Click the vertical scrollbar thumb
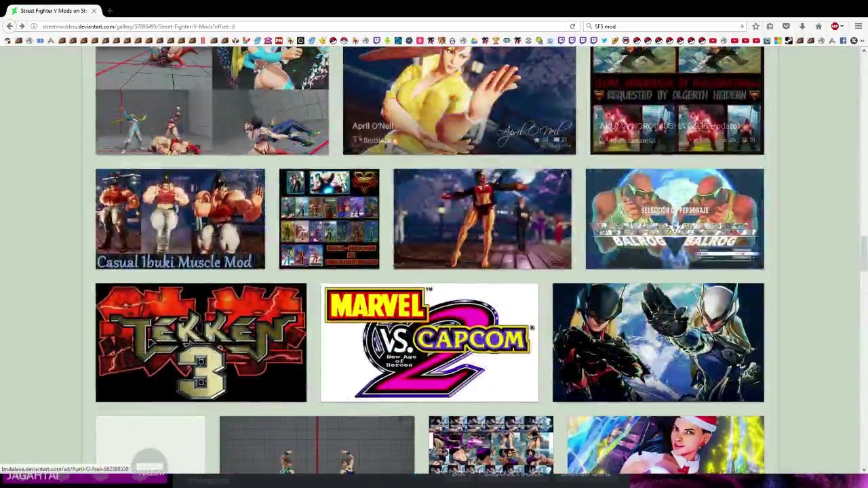 [863, 253]
